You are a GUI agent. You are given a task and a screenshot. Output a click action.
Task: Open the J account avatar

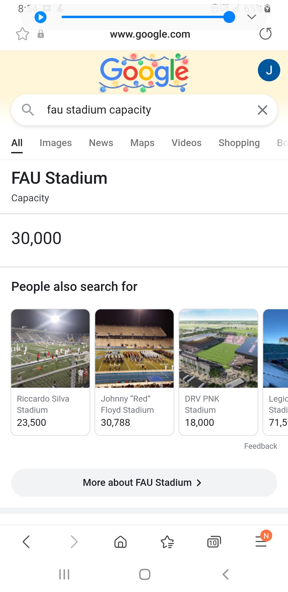(x=269, y=70)
